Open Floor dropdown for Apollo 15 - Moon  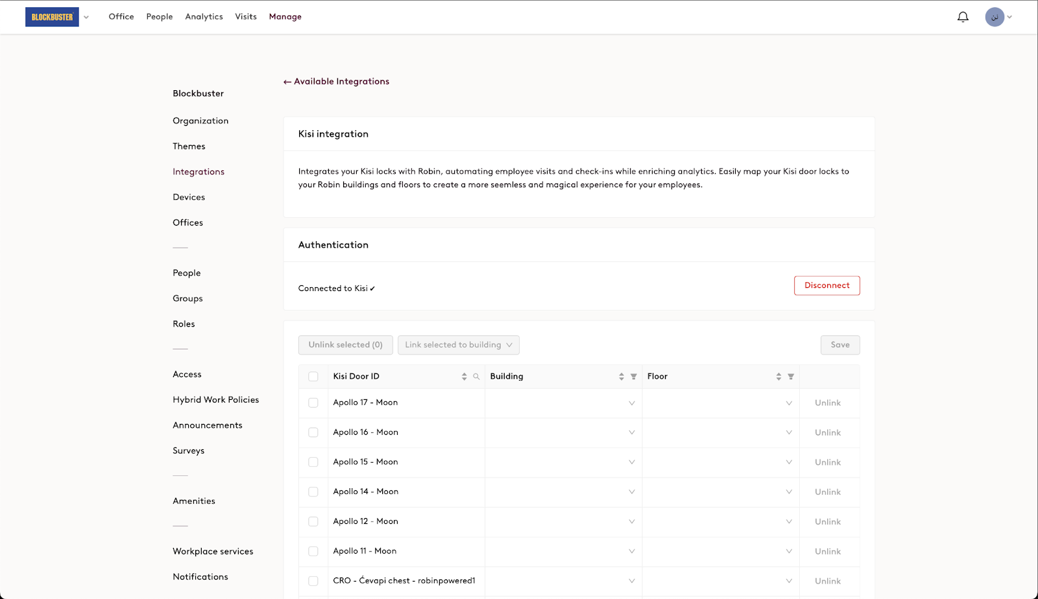(x=721, y=462)
